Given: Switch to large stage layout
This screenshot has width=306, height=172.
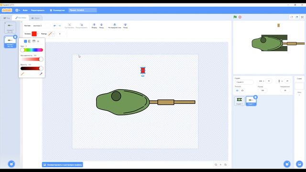Looking at the screenshot, I should click(296, 17).
